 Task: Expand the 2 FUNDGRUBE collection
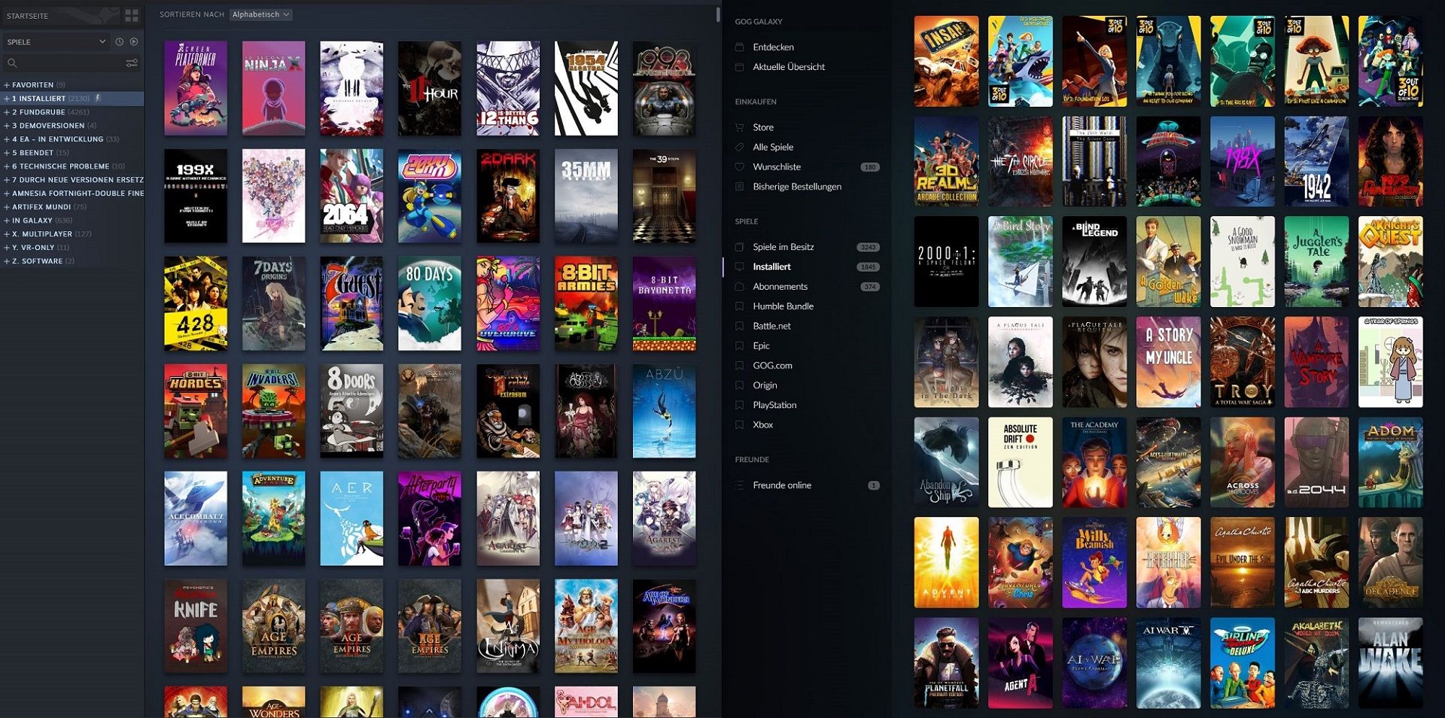click(x=6, y=112)
